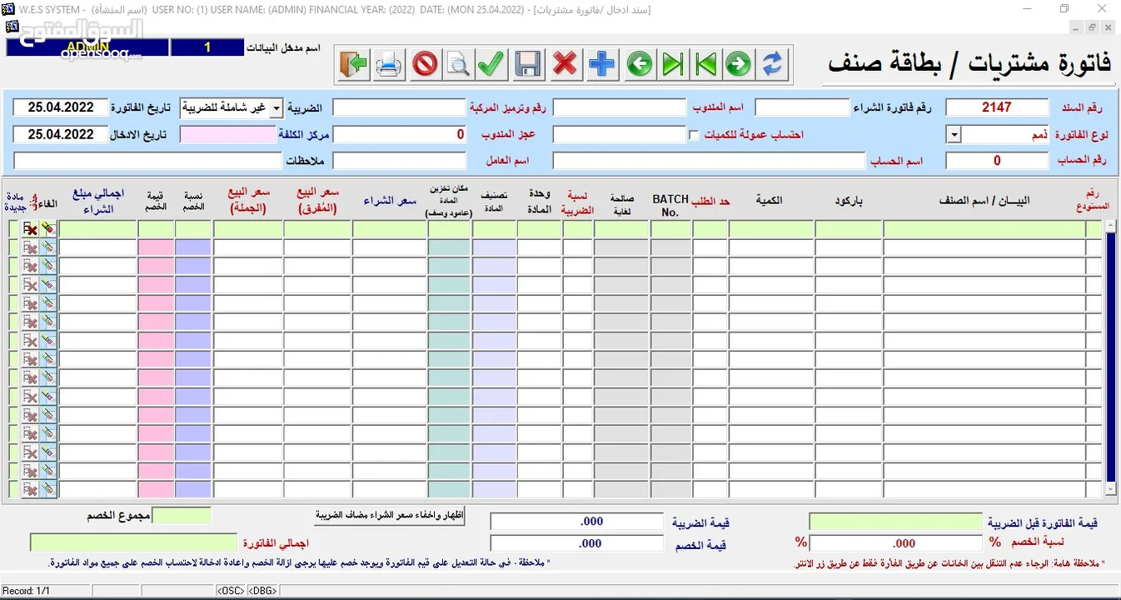Tick the مادة جديدة box in first row
Screen dimensions: 1121x600
(x=12, y=228)
